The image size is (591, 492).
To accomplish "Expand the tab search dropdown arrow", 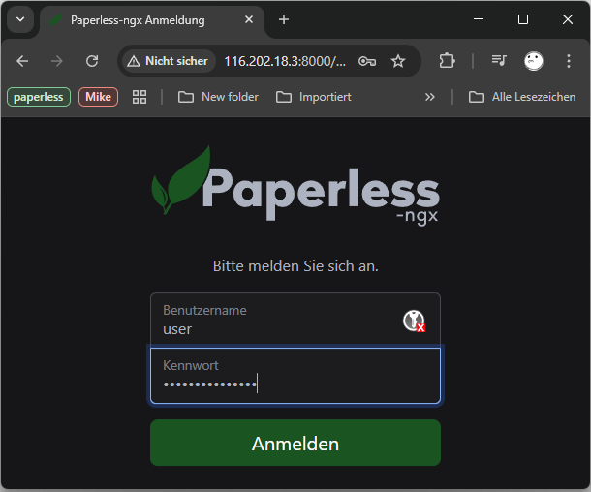I will (x=19, y=19).
